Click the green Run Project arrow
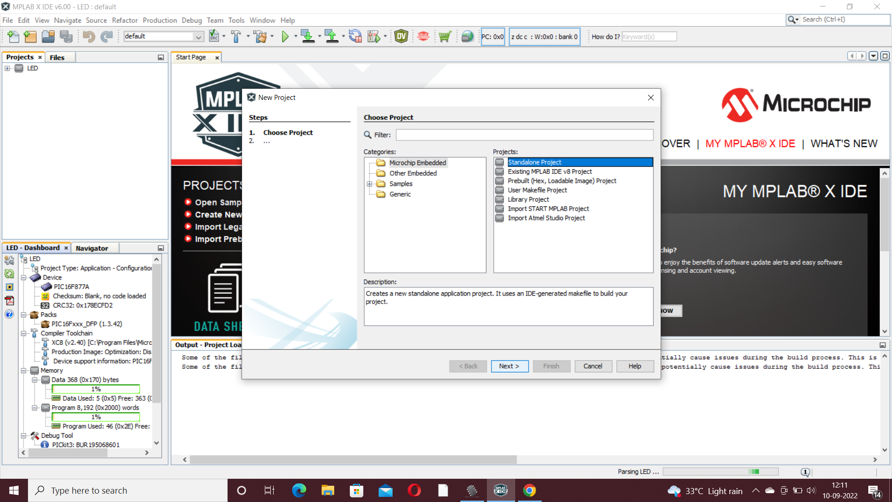 [285, 37]
